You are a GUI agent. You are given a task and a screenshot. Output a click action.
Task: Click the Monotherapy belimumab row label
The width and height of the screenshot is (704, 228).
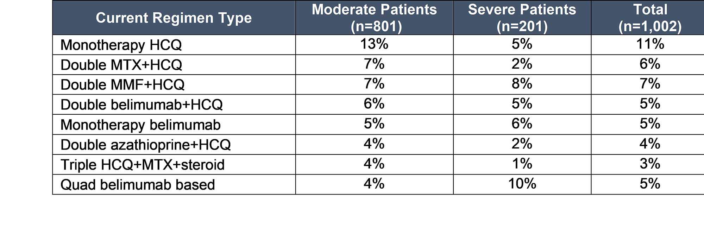tap(140, 125)
